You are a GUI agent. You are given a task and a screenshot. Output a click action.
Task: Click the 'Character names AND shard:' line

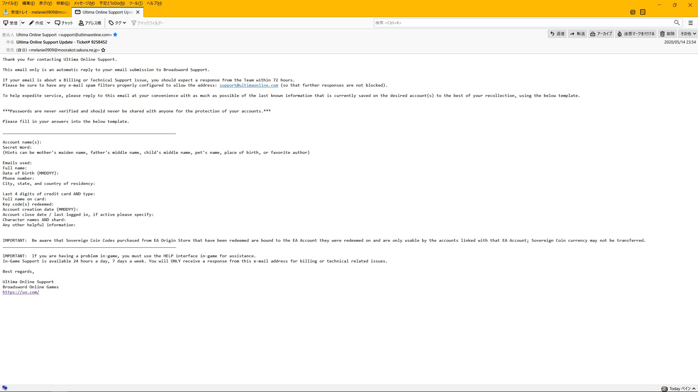(34, 220)
